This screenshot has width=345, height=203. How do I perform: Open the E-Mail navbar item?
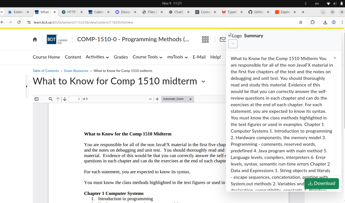[199, 57]
